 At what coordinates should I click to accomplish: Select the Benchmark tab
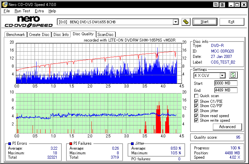[16, 34]
